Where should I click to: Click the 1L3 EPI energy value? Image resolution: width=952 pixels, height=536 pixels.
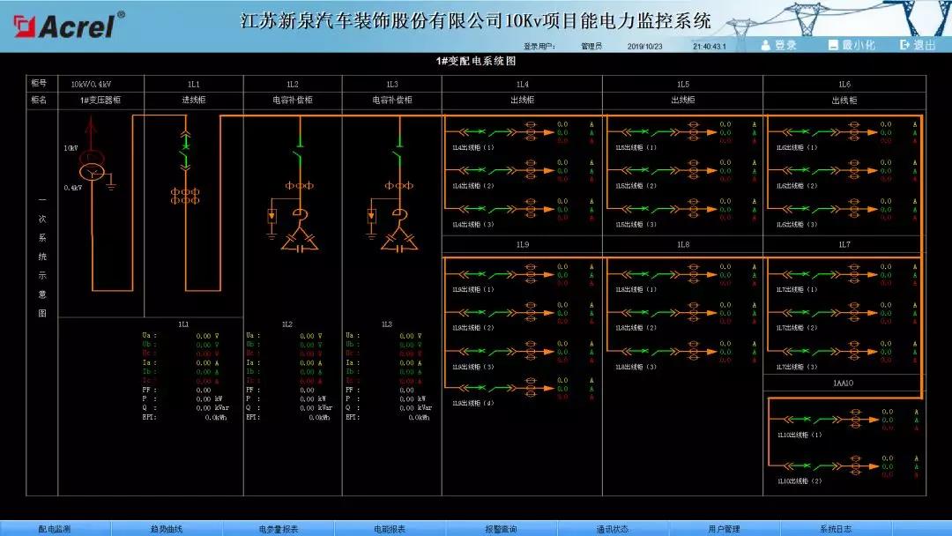420,418
